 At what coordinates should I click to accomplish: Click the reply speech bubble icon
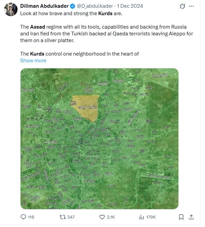pos(23,217)
